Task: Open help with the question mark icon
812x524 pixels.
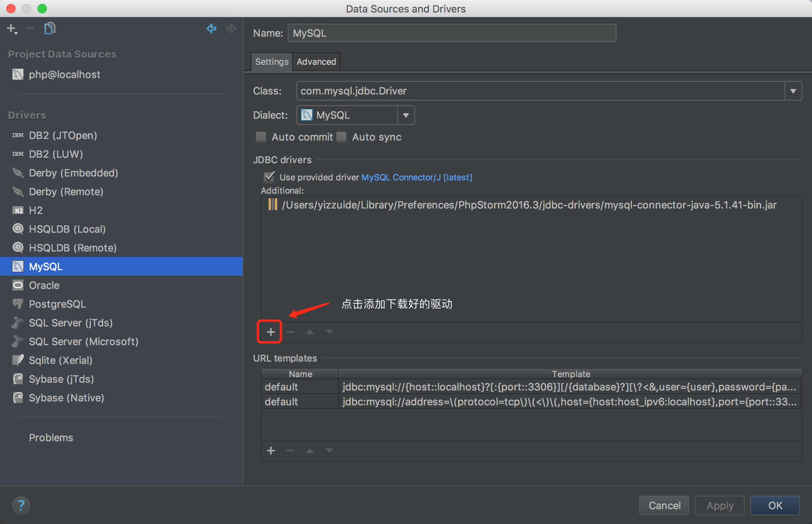Action: (x=21, y=505)
